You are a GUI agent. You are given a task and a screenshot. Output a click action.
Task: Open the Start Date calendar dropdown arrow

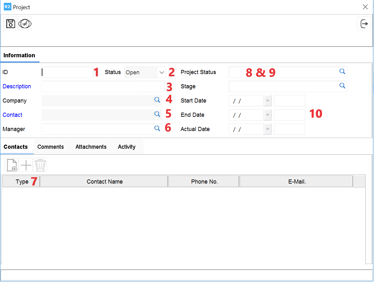pos(268,101)
